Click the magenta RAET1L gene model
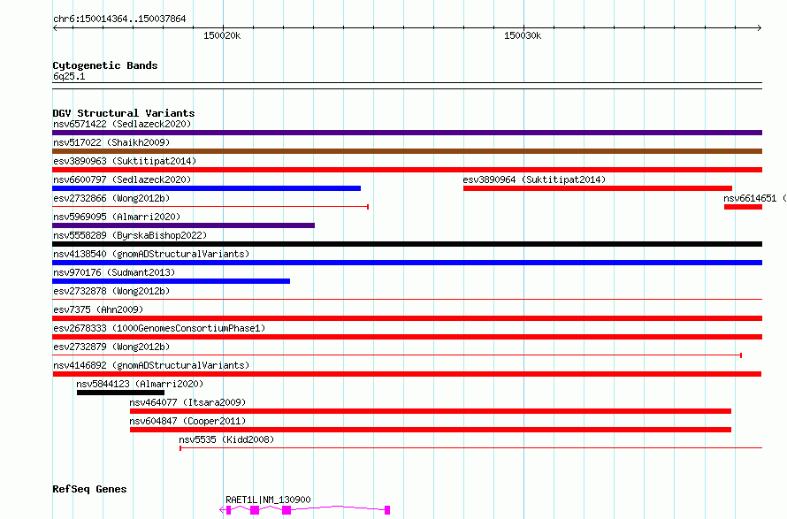The image size is (787, 519). tap(305, 510)
